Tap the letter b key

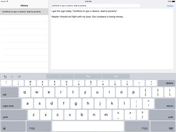click(x=82, y=115)
